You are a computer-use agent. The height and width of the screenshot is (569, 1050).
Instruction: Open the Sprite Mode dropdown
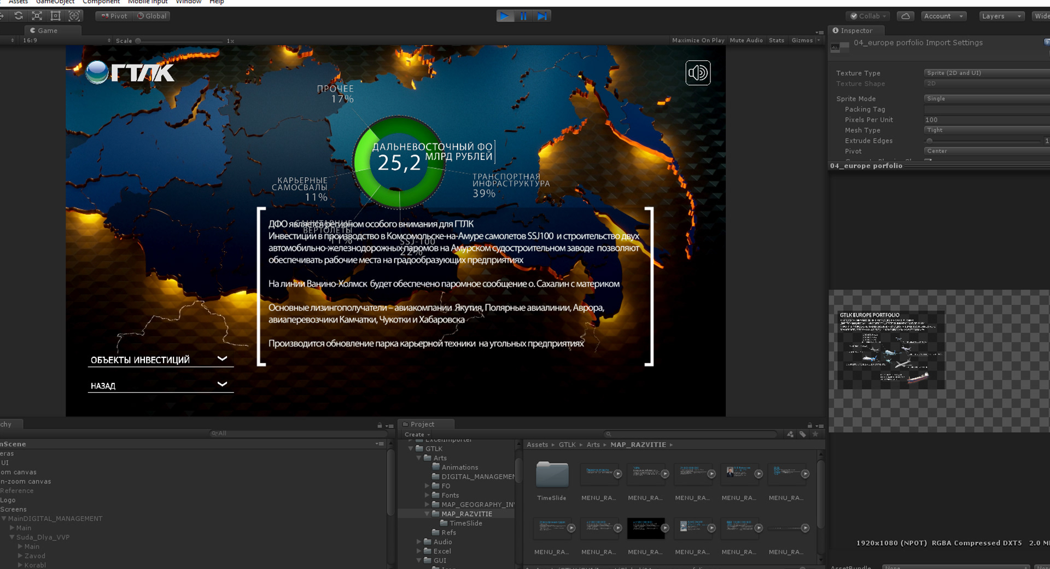[987, 98]
